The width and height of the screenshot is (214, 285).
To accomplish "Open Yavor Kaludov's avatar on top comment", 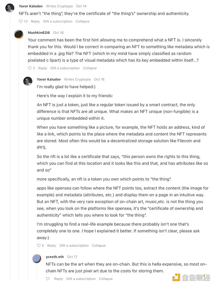I will [x=10, y=8].
